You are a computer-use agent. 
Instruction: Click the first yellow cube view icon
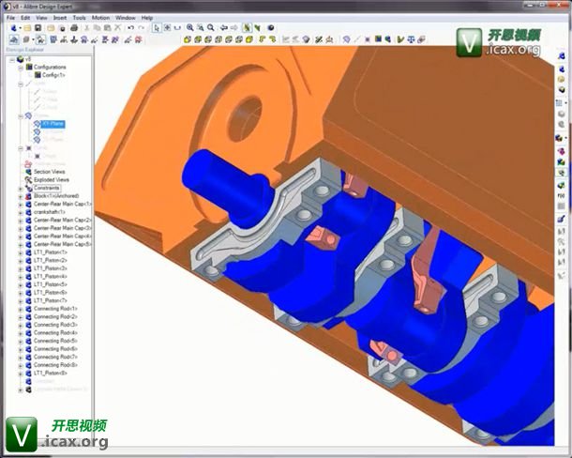(x=188, y=39)
